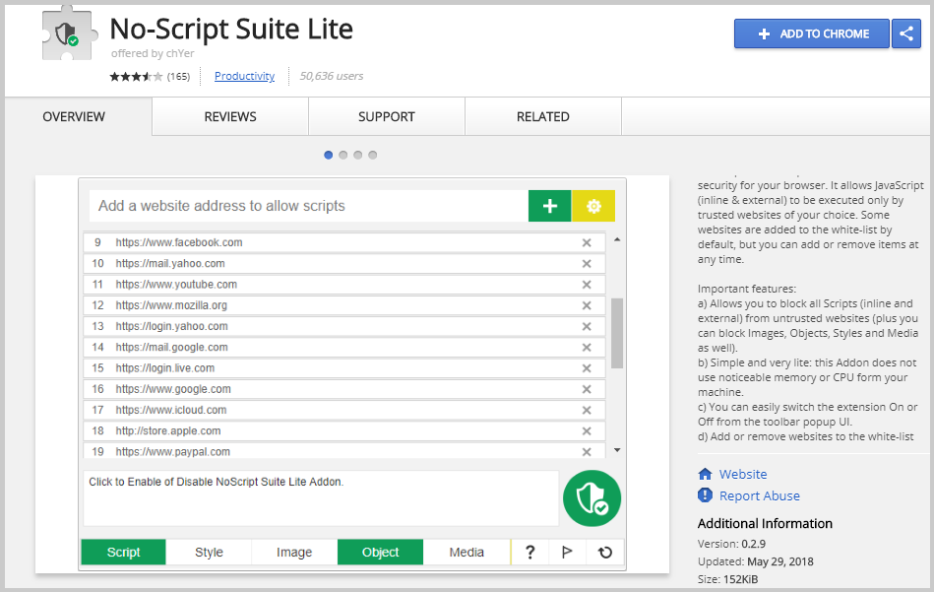Click the 'offered by chYer' text
The height and width of the screenshot is (592, 934).
tap(153, 53)
